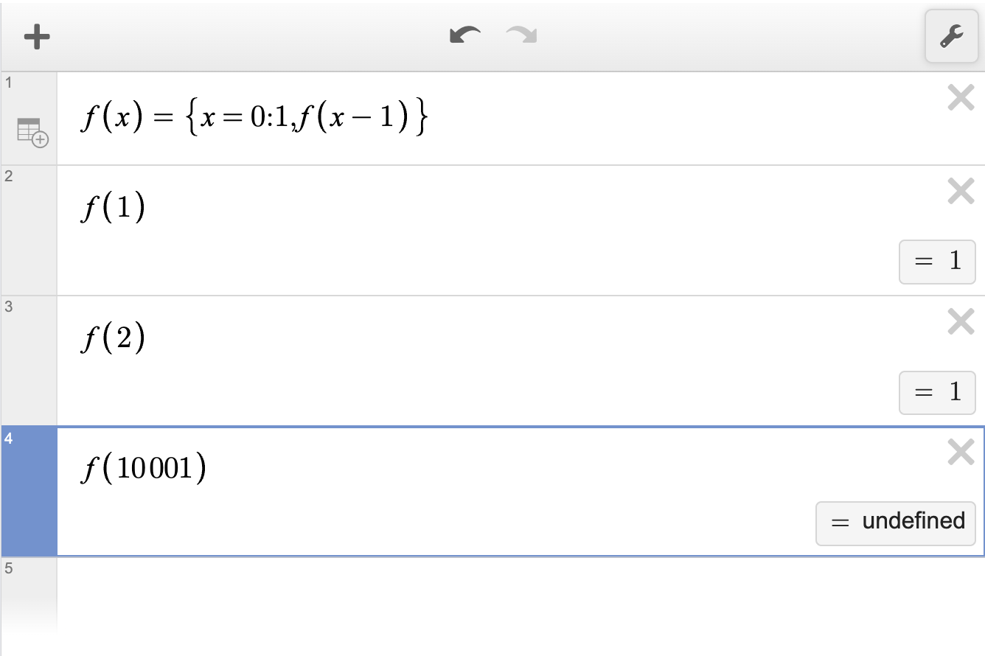Click the '= 1' result of f(2)
Screen dimensions: 985x656
tap(937, 392)
